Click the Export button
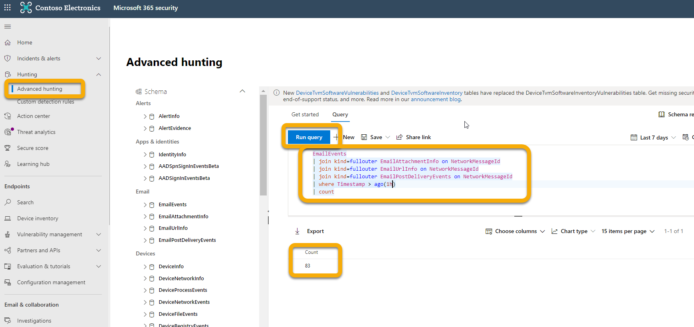The width and height of the screenshot is (694, 327). point(309,231)
